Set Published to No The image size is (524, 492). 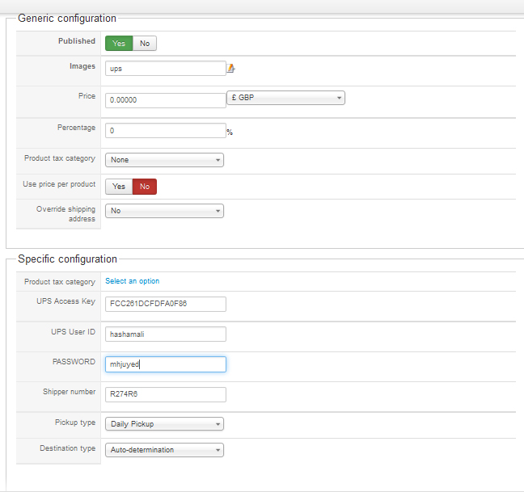pyautogui.click(x=145, y=43)
